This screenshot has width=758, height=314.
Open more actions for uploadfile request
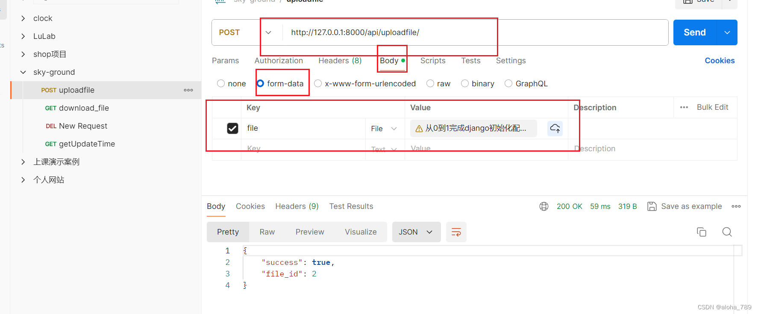pyautogui.click(x=188, y=90)
